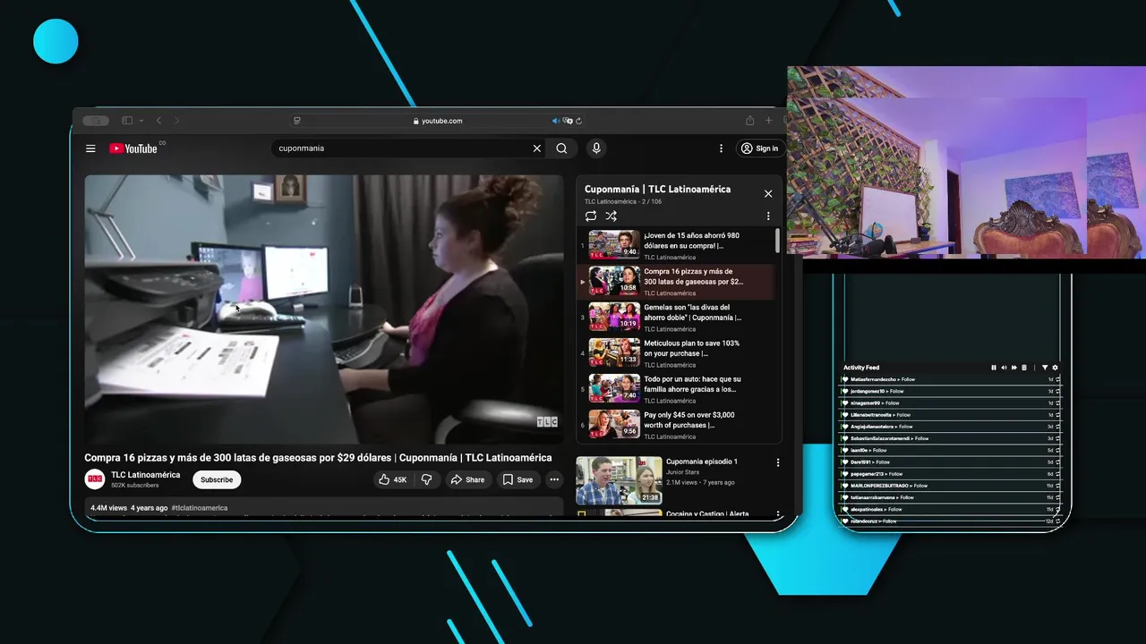Click the youtube.com address bar
This screenshot has width=1146, height=644.
click(x=438, y=121)
